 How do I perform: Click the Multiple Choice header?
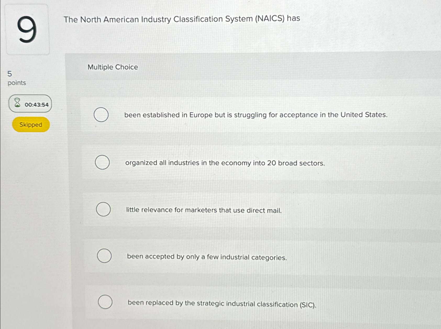coord(113,67)
